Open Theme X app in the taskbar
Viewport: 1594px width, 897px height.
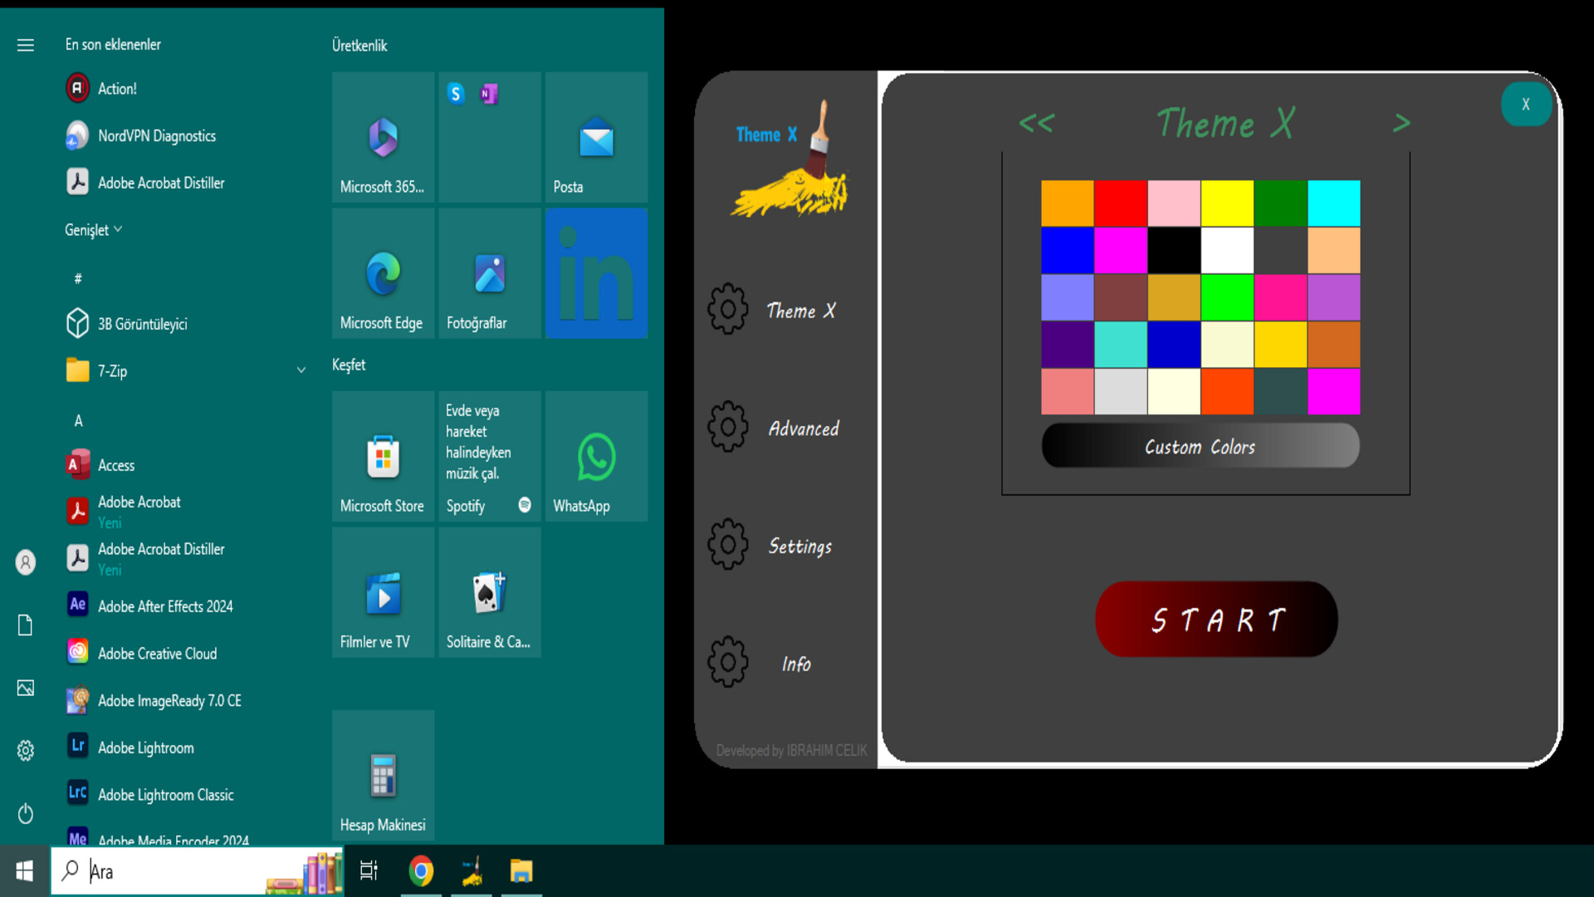[472, 871]
